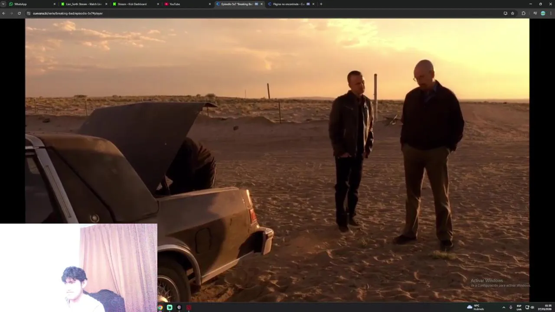Image resolution: width=555 pixels, height=312 pixels.
Task: Switch to the Lian_Sorth Stream tab
Action: tap(84, 4)
